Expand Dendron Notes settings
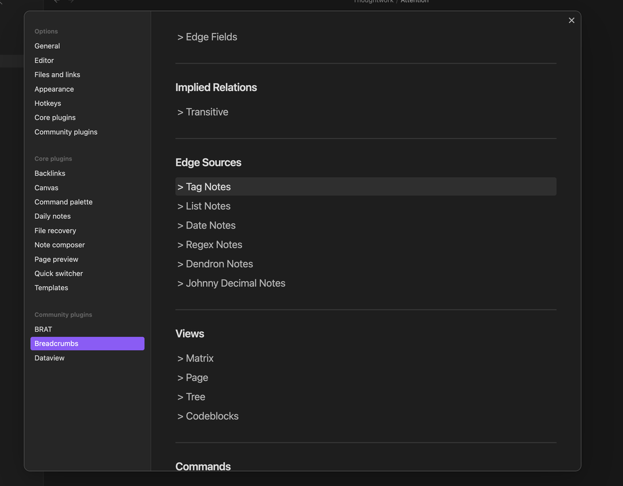The width and height of the screenshot is (623, 486). pos(215,264)
